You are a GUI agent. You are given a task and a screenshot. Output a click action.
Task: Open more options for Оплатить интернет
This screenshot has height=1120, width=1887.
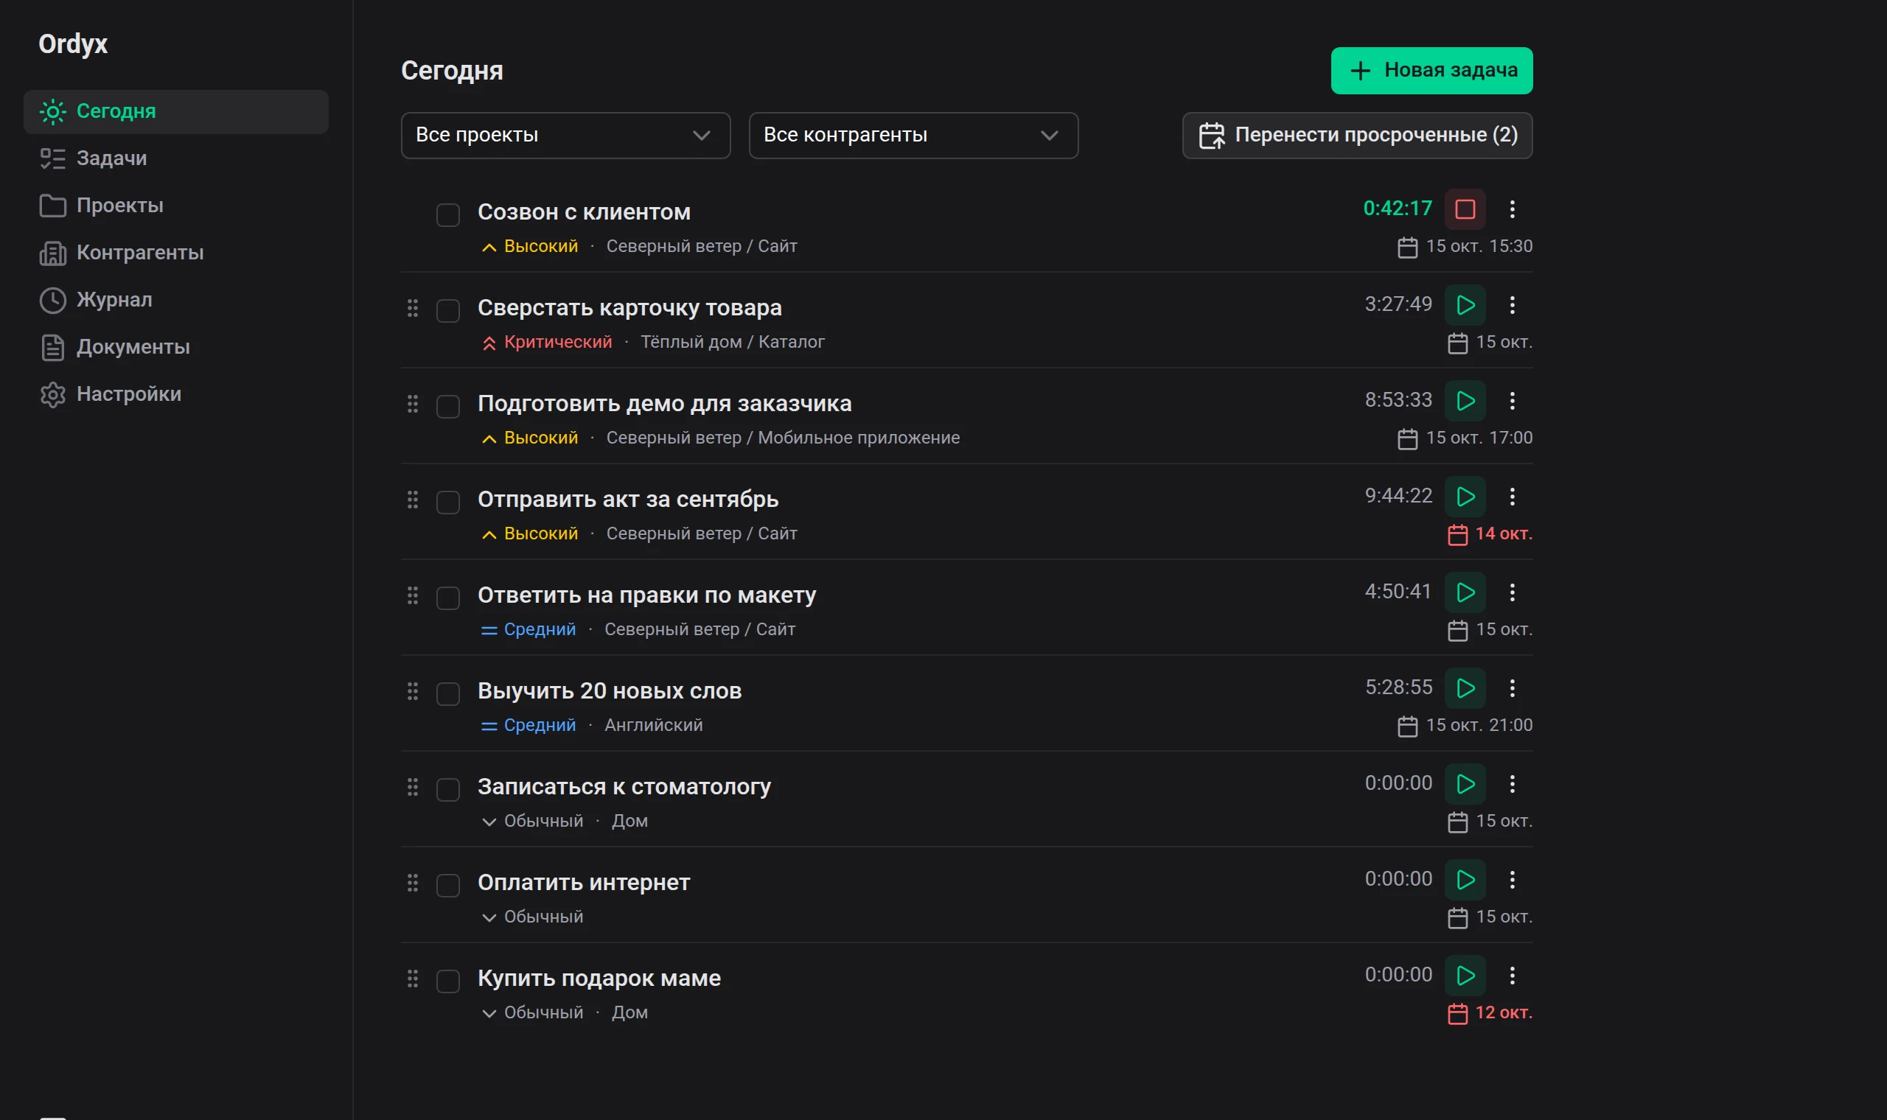pos(1512,879)
